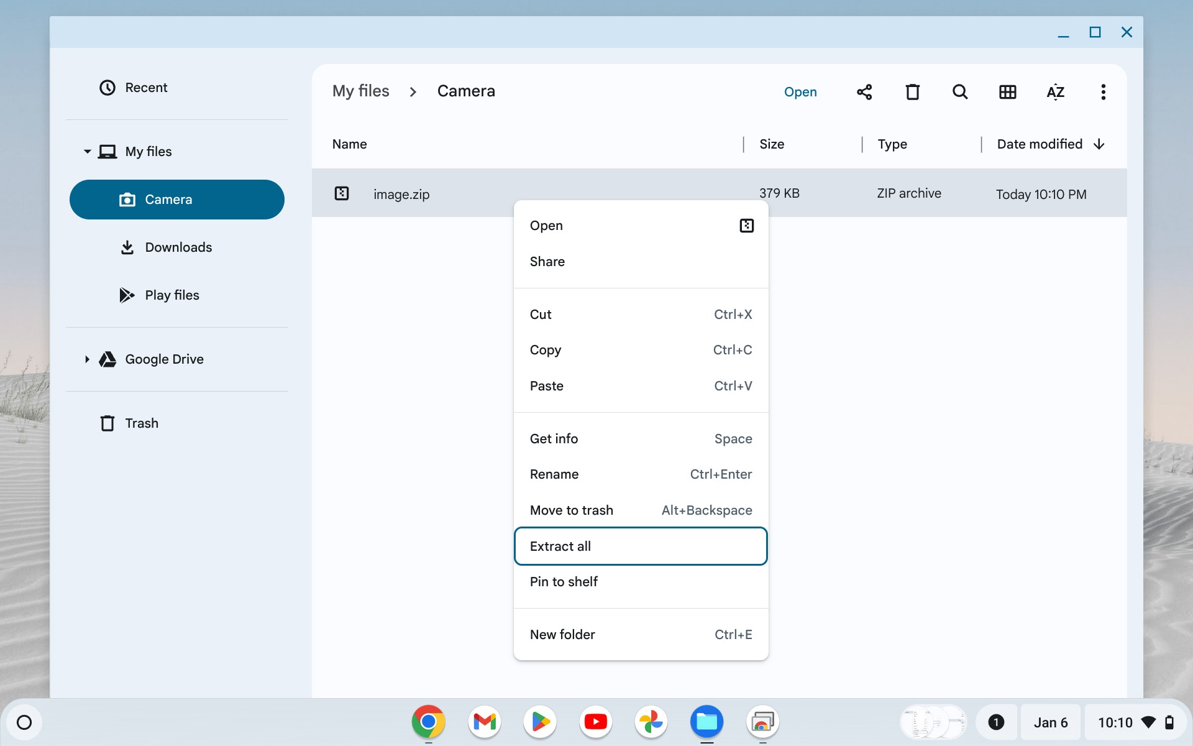
Task: Open the three-dot more options menu
Action: [1103, 91]
